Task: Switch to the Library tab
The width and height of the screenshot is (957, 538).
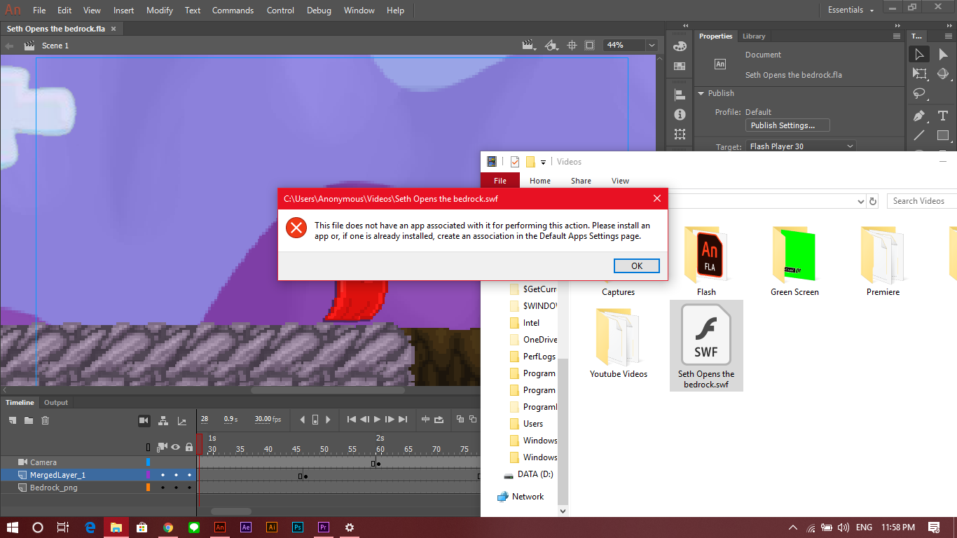Action: pyautogui.click(x=754, y=36)
